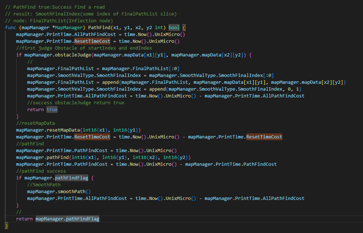
Task: Click 'pathFindFlag' in the final return statement
Action: [x=83, y=219]
